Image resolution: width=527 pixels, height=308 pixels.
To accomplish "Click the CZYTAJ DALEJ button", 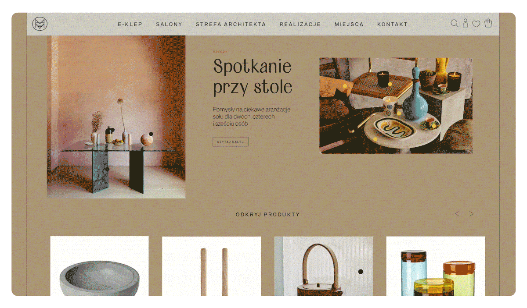I will tap(231, 142).
